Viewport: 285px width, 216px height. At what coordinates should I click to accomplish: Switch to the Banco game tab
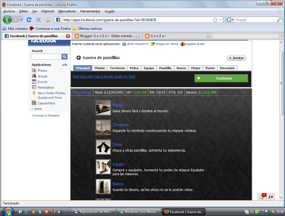181,68
